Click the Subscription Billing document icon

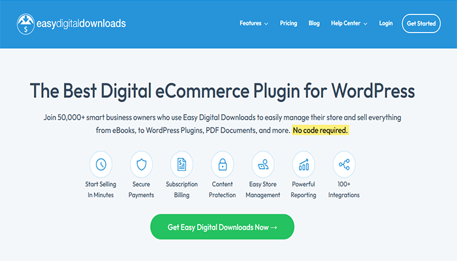[x=181, y=163]
